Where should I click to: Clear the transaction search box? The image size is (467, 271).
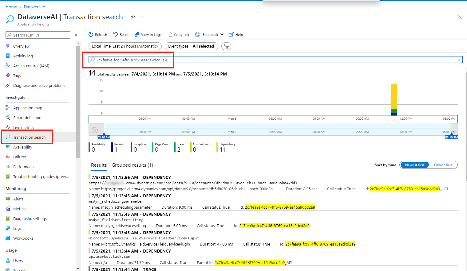coord(459,60)
